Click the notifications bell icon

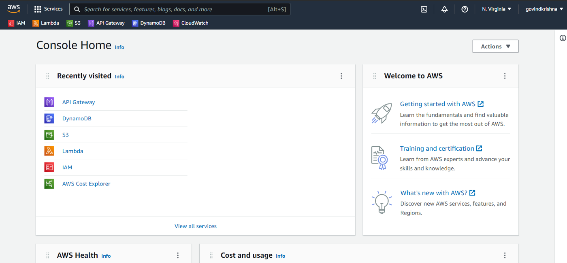tap(444, 9)
